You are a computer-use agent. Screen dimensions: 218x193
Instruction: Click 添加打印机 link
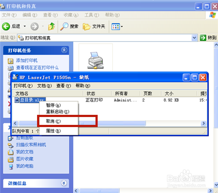27,60
